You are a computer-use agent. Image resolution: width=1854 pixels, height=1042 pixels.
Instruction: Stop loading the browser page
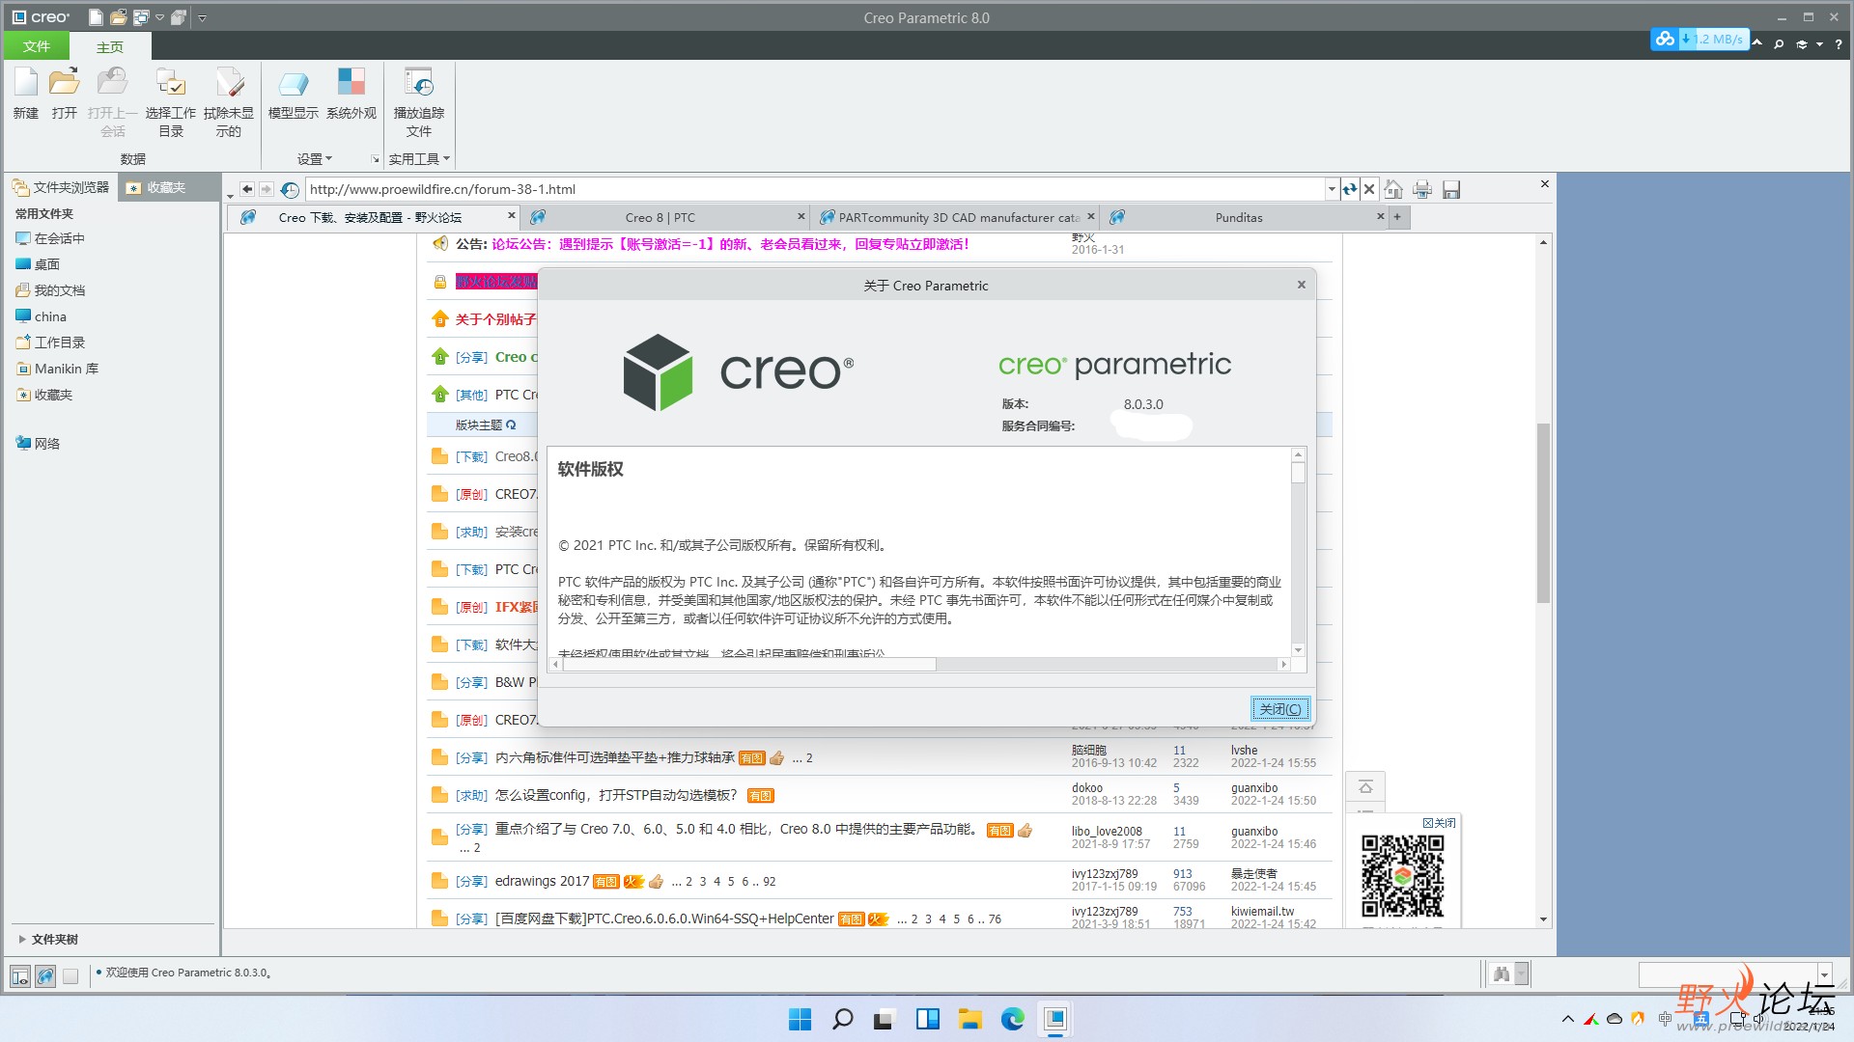[x=1369, y=189]
